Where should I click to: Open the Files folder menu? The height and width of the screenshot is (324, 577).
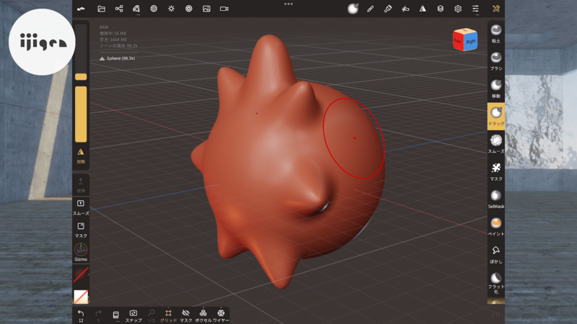click(101, 9)
